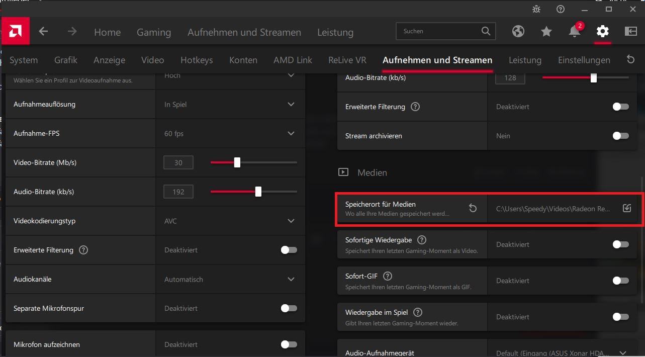645x357 pixels.
Task: Open the notifications bell icon
Action: (575, 31)
